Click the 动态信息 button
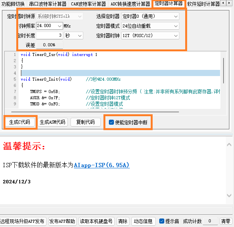234x227 pixels. click(x=143, y=221)
